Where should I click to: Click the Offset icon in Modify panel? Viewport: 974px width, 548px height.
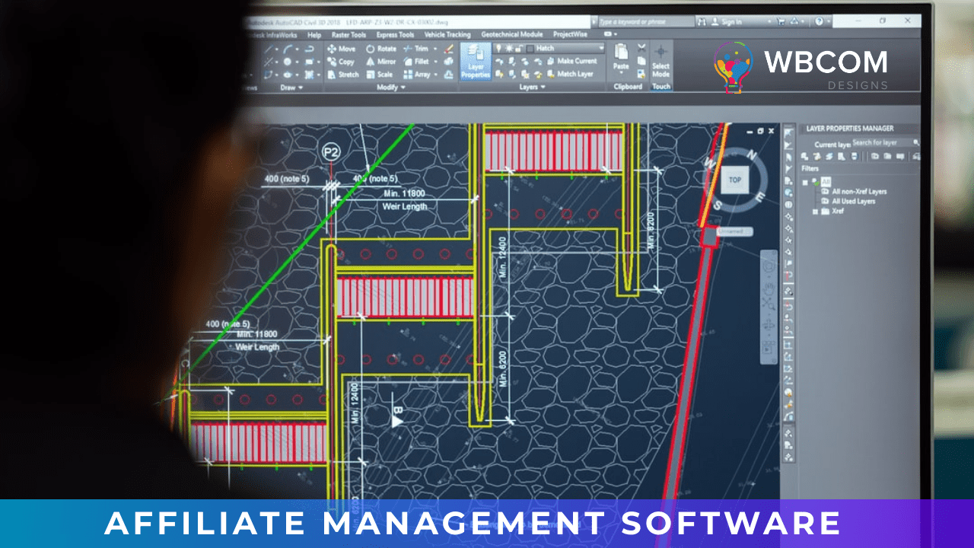tap(448, 75)
